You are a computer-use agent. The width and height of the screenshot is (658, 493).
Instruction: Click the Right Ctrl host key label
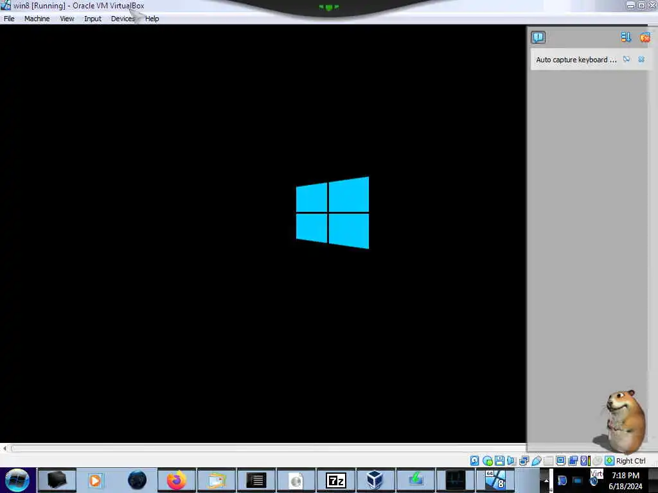point(631,461)
